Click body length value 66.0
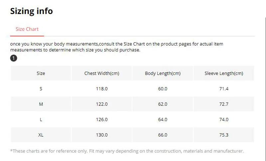This screenshot has height=161, width=266. 163,135
